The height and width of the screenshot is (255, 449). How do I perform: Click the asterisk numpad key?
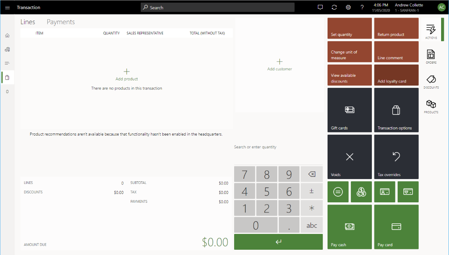(x=312, y=208)
